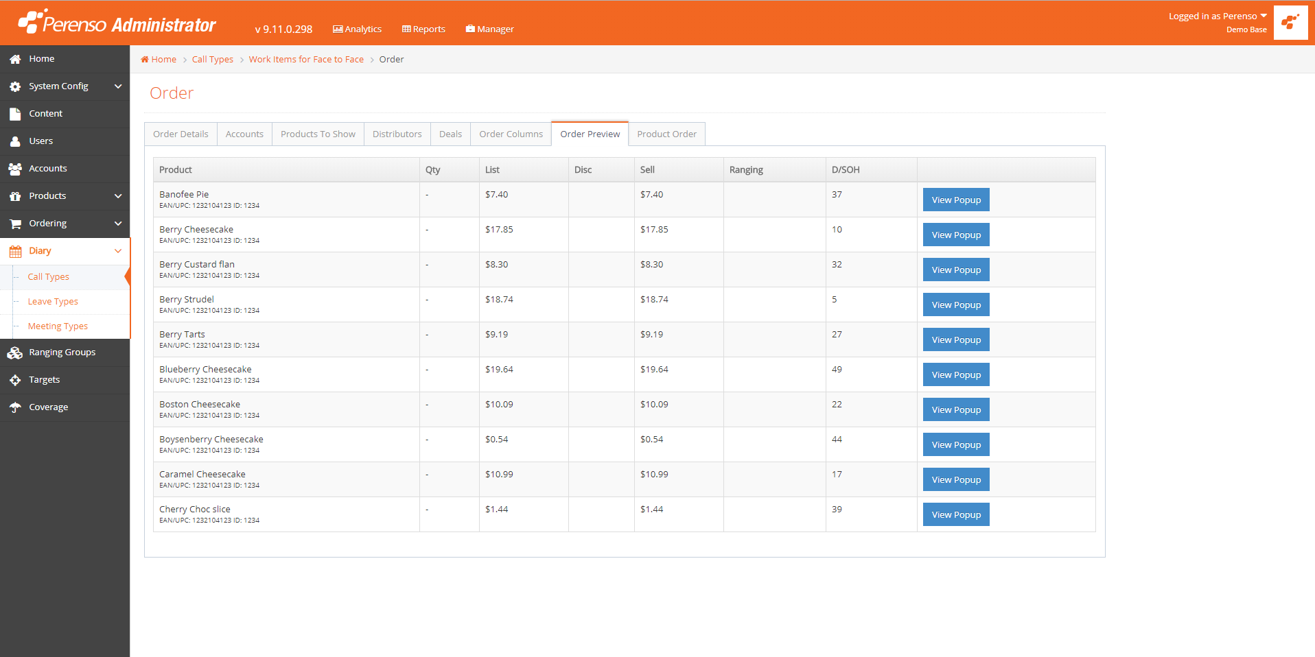Switch to the Order Columns tab
Image resolution: width=1315 pixels, height=657 pixels.
click(x=511, y=134)
